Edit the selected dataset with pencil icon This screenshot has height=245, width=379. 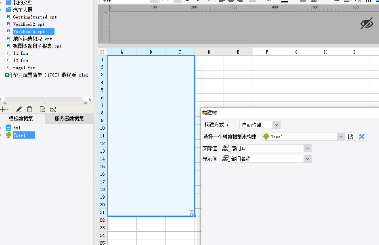[19, 109]
